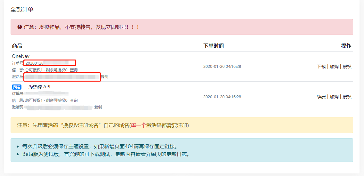Screen dimensions: 364x176
Task: Click 一为热榜 API 总可授权1 · 剩余可授权0 text
Action: point(46,100)
